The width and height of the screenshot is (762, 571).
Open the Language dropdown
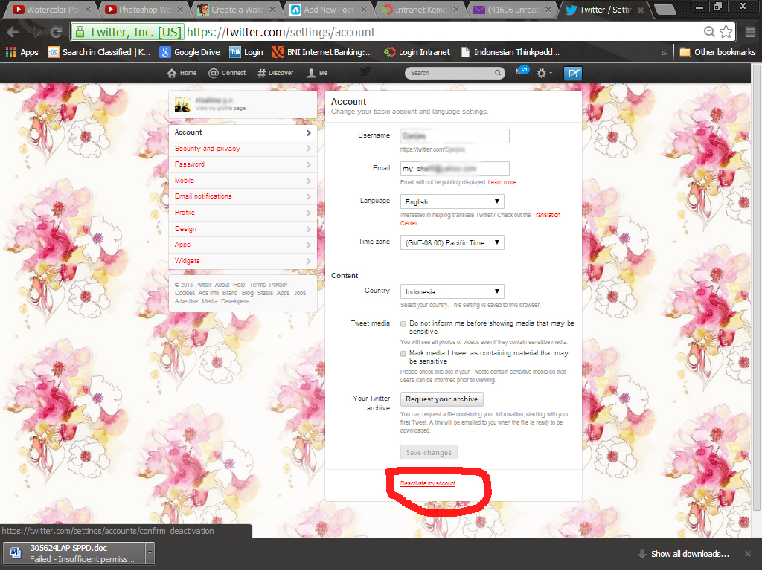pyautogui.click(x=452, y=201)
